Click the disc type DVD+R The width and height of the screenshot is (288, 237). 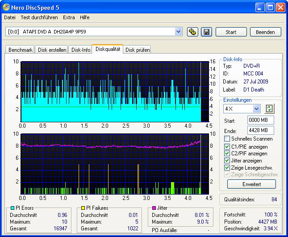[x=251, y=66]
